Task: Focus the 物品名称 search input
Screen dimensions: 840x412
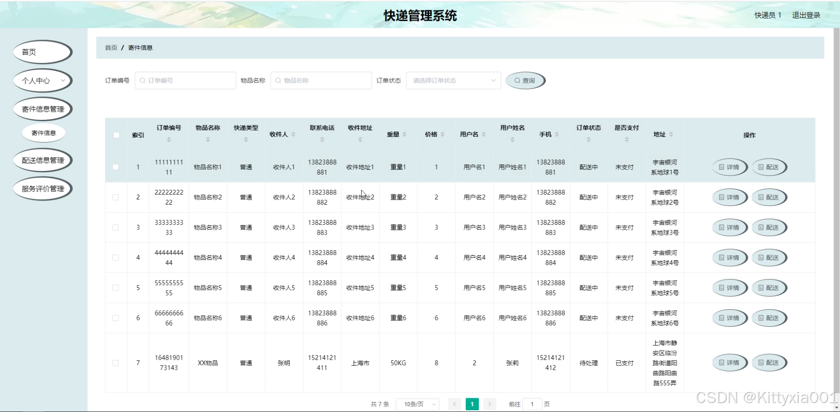Action: point(321,81)
